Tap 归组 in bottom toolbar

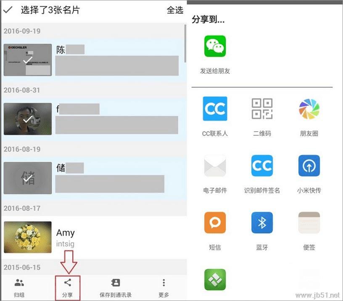click(x=19, y=288)
